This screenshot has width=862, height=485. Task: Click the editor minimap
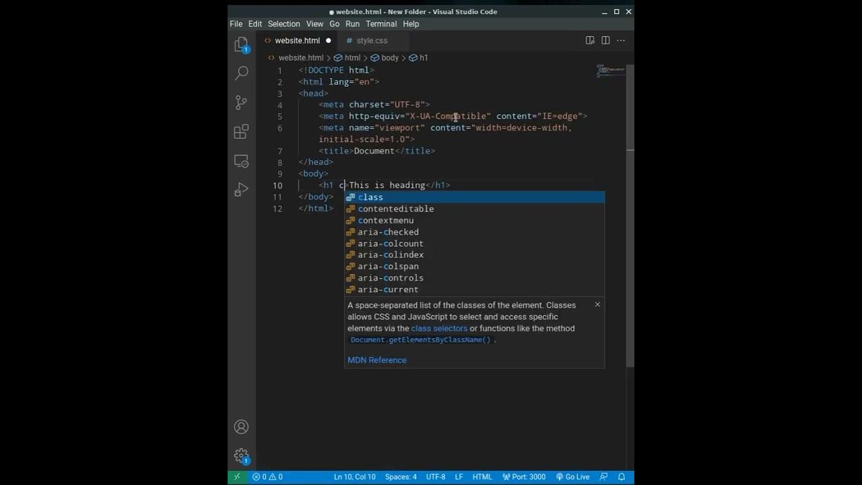(x=611, y=70)
